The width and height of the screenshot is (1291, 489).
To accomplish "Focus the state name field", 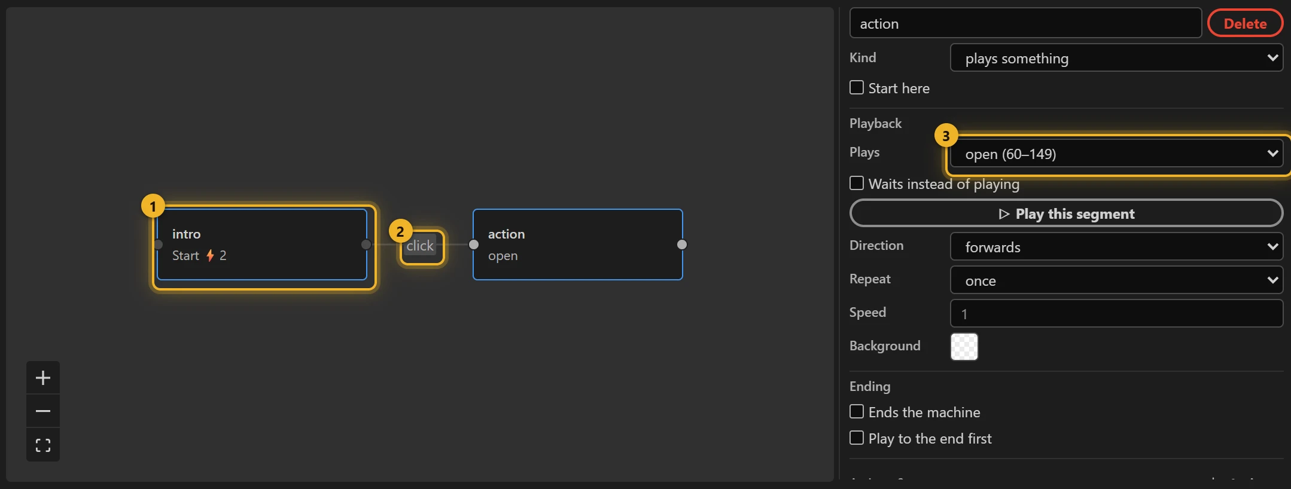I will (1025, 23).
